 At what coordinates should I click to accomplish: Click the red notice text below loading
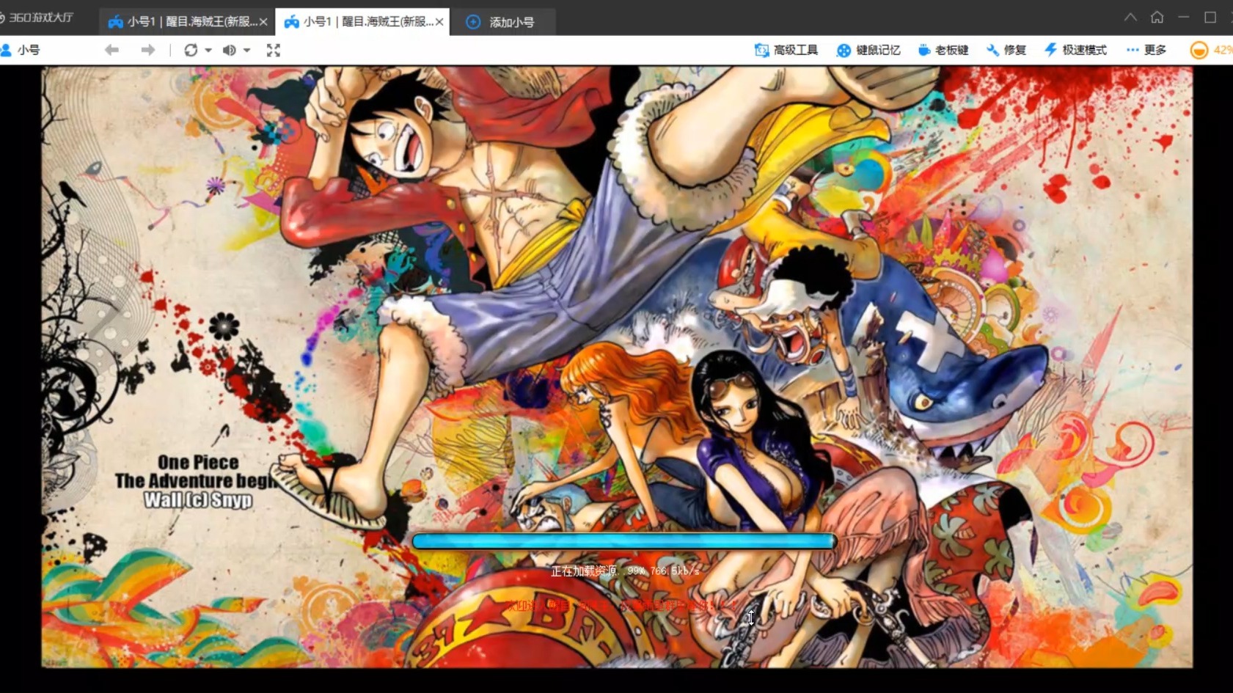pyautogui.click(x=621, y=606)
